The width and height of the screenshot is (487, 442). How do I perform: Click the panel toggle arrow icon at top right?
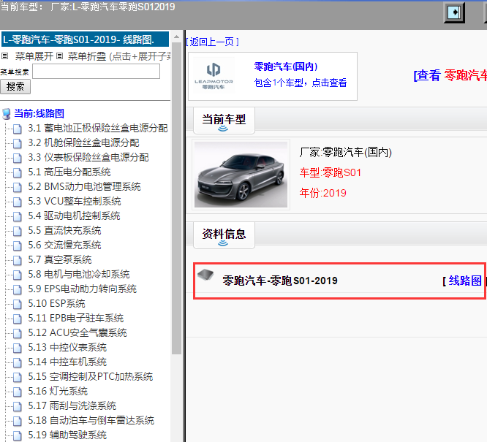tap(454, 12)
